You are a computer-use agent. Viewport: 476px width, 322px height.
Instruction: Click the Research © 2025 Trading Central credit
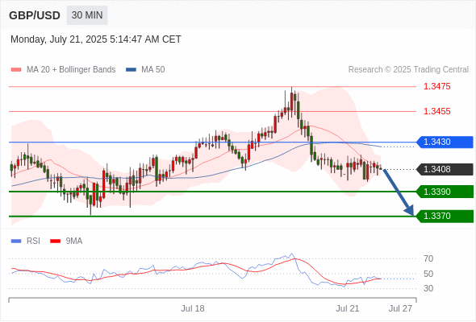tap(408, 70)
